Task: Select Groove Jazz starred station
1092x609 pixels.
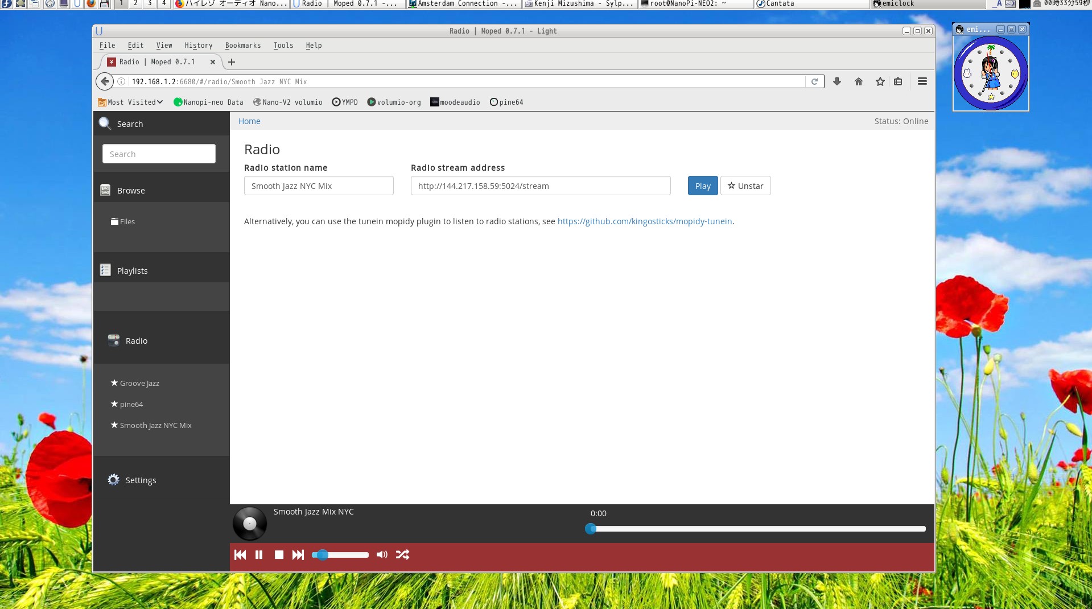Action: (139, 384)
